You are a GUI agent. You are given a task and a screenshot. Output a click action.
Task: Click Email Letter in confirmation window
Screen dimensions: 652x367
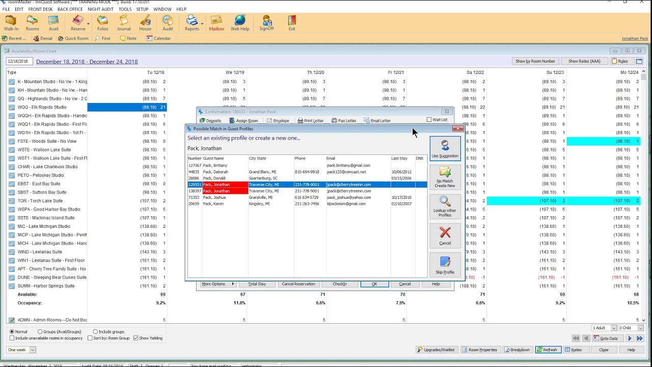[x=377, y=121]
